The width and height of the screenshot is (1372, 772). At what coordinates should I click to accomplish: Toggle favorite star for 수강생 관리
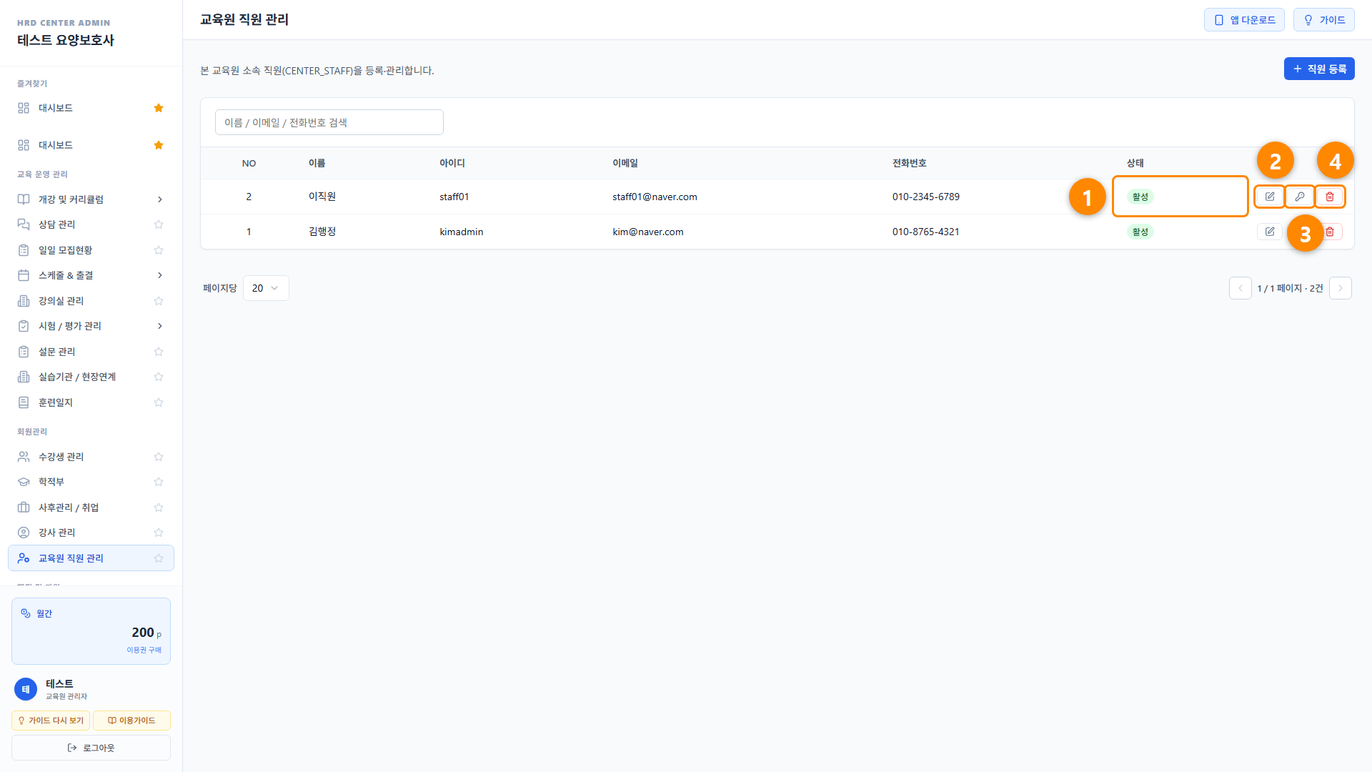coord(159,457)
